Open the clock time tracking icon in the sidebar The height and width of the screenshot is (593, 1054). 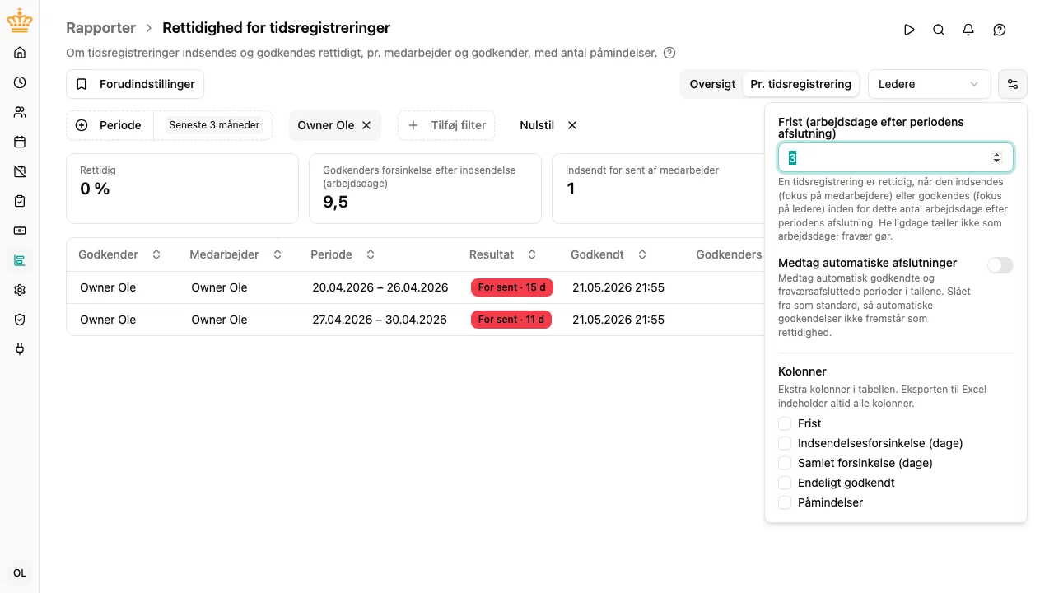[x=20, y=82]
